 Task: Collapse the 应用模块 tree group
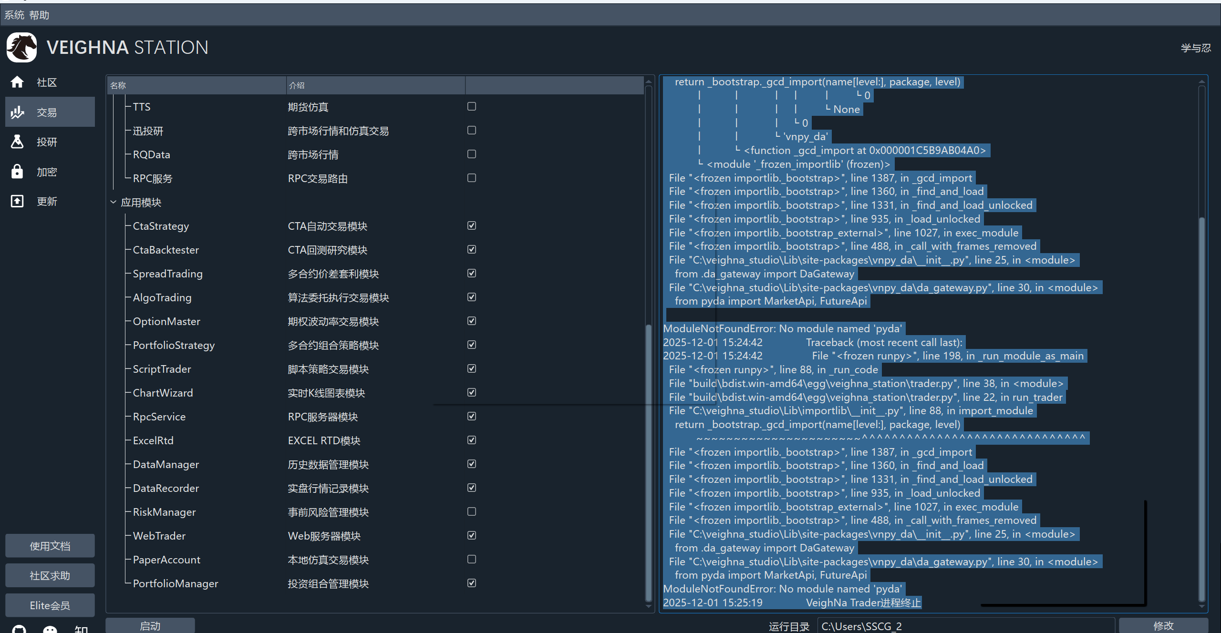pos(114,202)
